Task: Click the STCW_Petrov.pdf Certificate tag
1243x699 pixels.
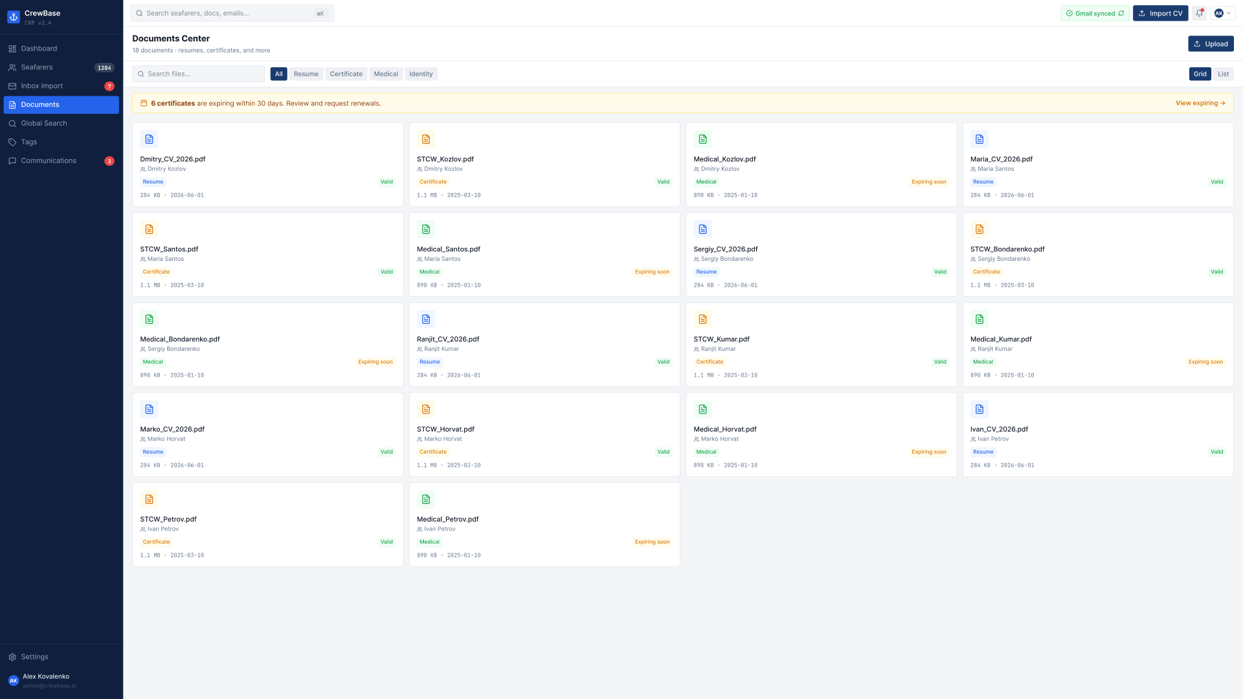Action: [156, 542]
